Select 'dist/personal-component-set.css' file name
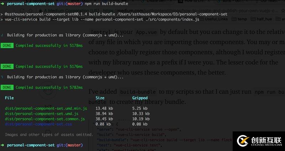Screen dimensions: 285x151 (38, 124)
